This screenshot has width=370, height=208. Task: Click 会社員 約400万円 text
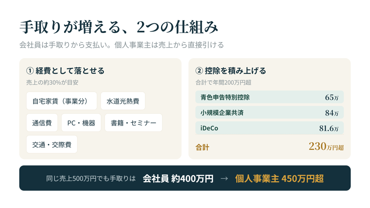(178, 179)
